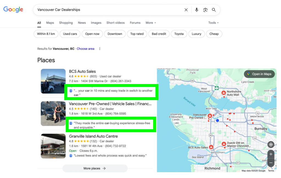Click the 1618 W 3rd Ave address line
Viewport: 281px width, 178px height.
pos(92,113)
